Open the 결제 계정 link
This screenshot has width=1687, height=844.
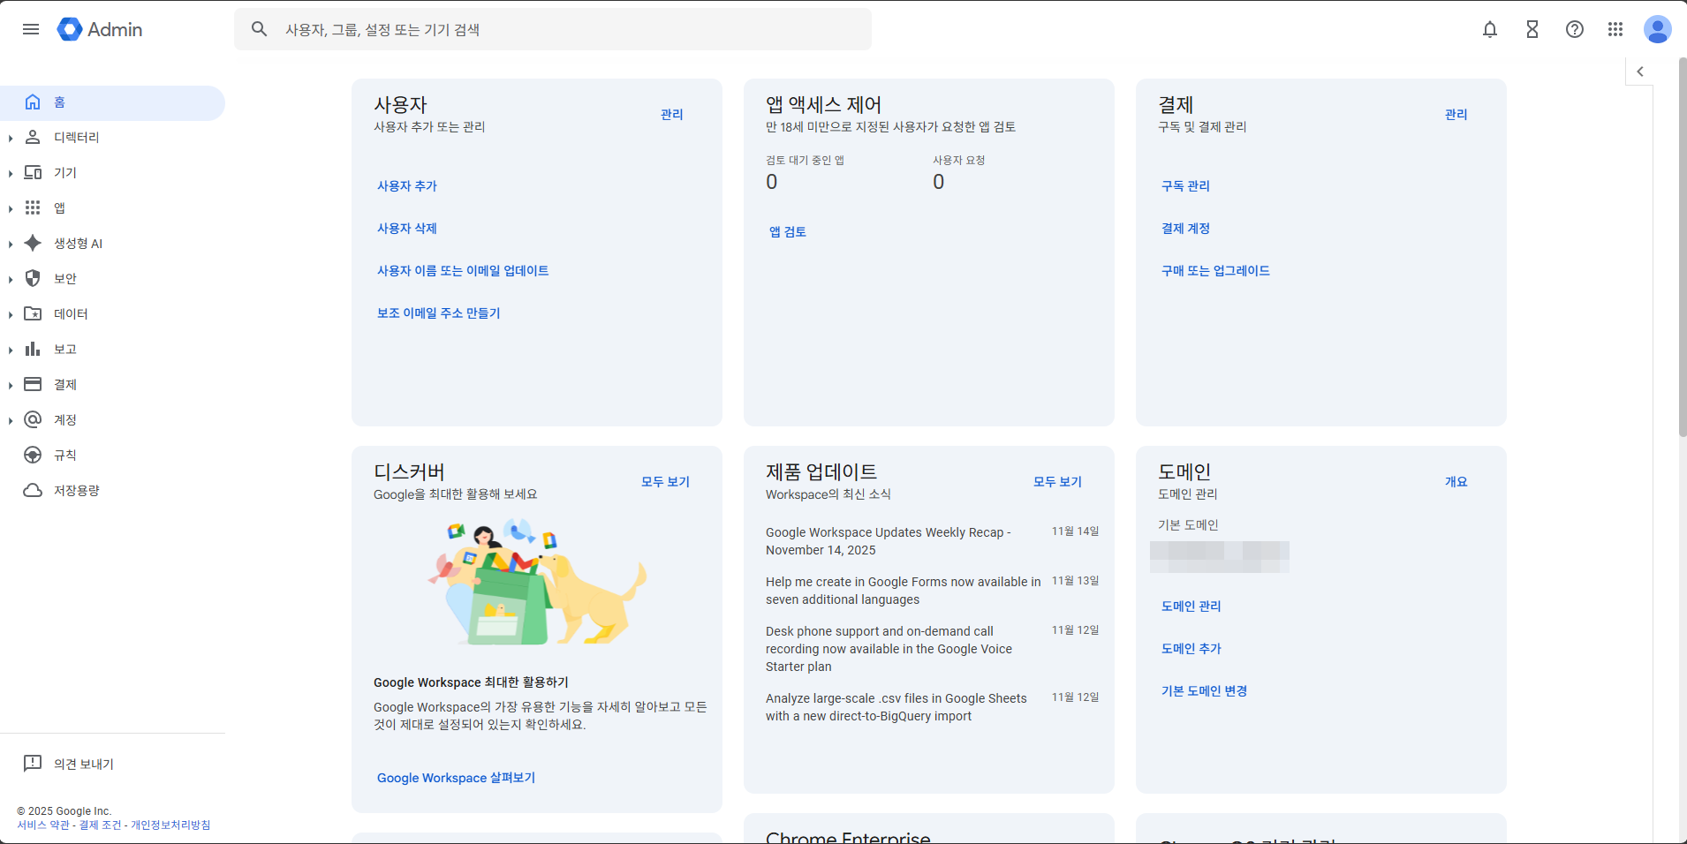pos(1185,229)
